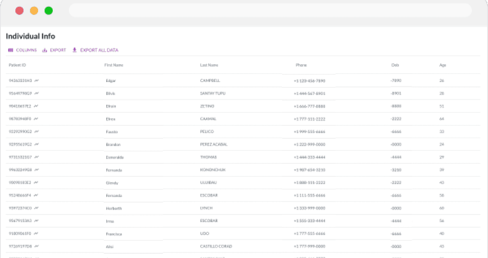
Task: Sort the table by the Age column
Action: pos(442,65)
